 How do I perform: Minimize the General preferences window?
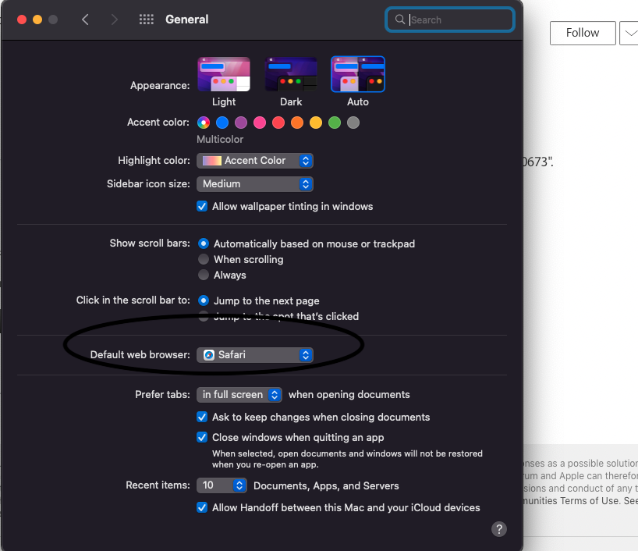[x=37, y=20]
